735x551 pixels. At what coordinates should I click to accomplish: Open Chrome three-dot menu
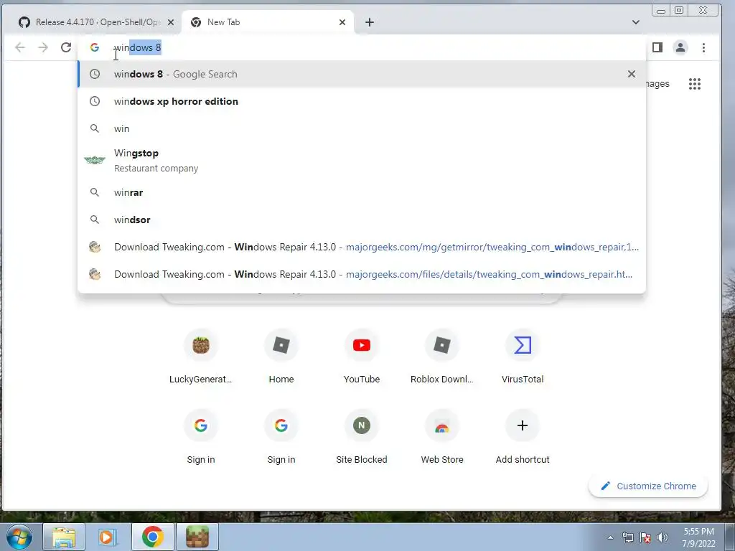tap(703, 47)
